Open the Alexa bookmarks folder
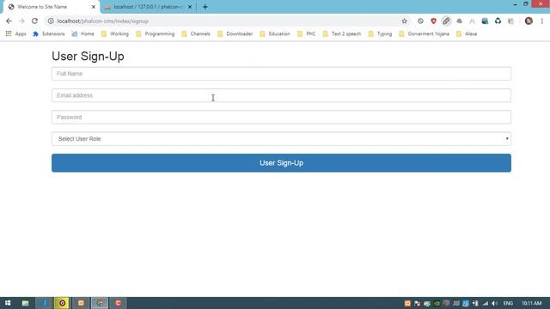Viewport: 550px width, 309px height. tap(467, 33)
